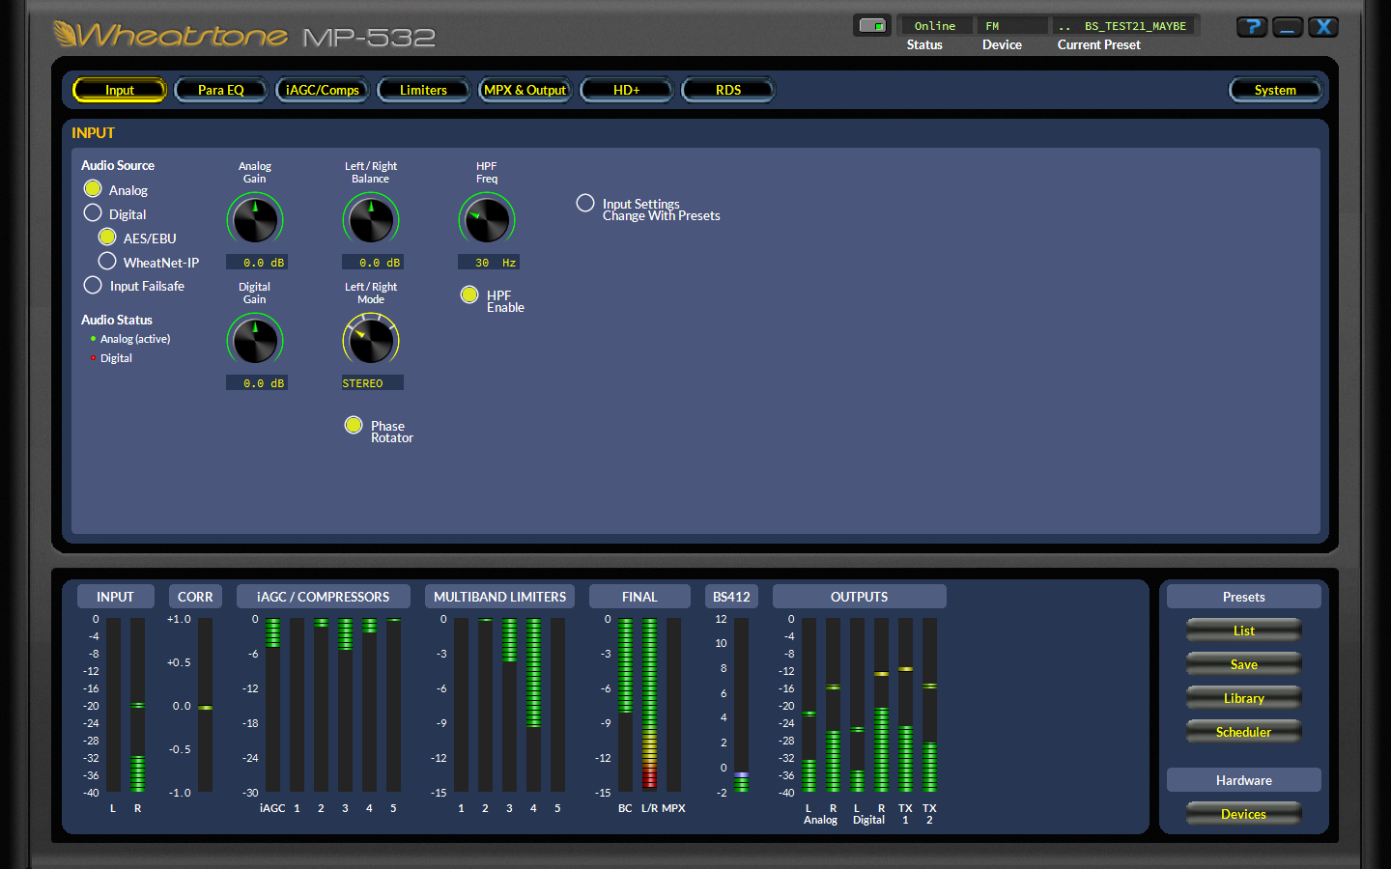Click the OUTPUTS meter header
The width and height of the screenshot is (1391, 869).
click(860, 597)
